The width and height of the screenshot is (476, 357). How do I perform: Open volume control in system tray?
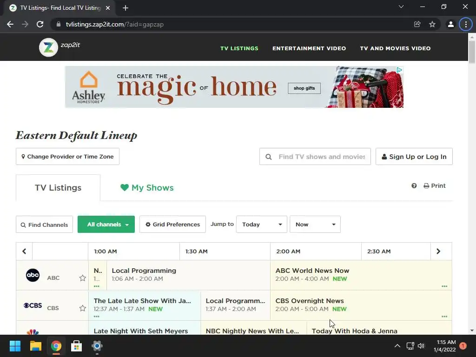[421, 346]
